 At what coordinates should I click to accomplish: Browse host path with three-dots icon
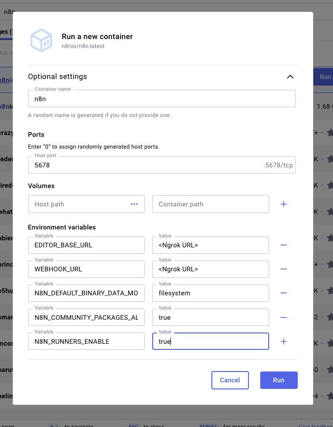134,204
